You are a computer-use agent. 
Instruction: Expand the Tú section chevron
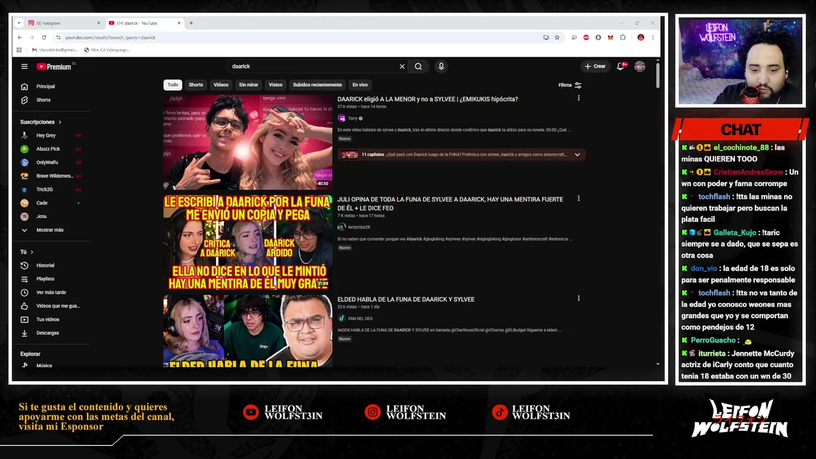(x=32, y=252)
